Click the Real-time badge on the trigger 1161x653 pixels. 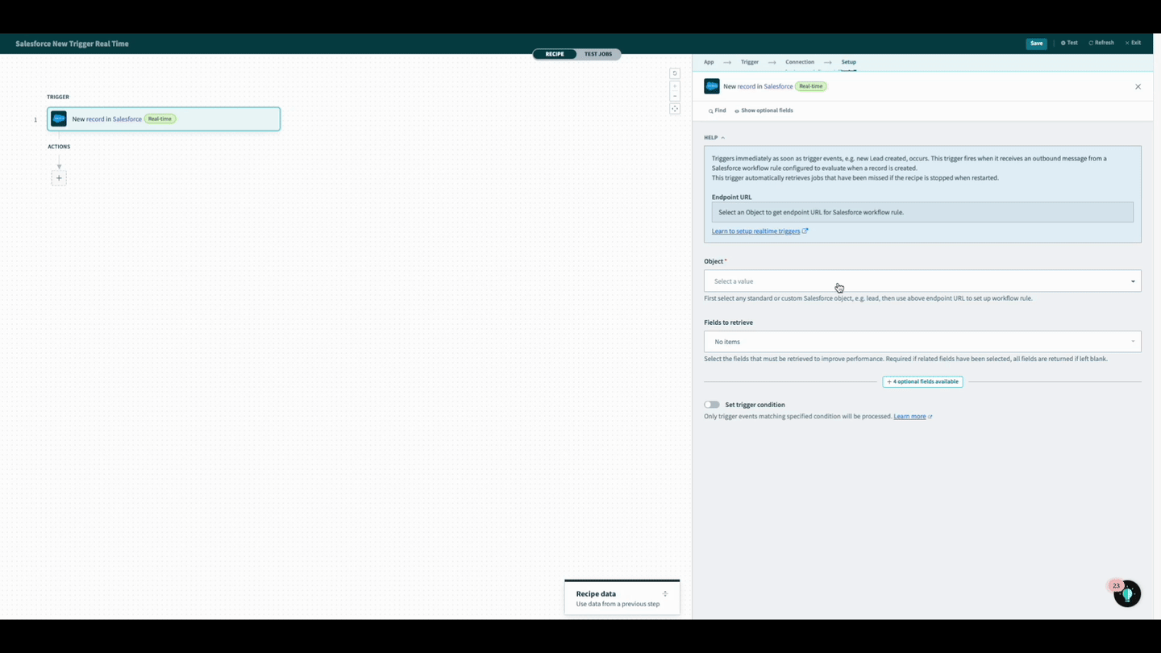click(810, 85)
